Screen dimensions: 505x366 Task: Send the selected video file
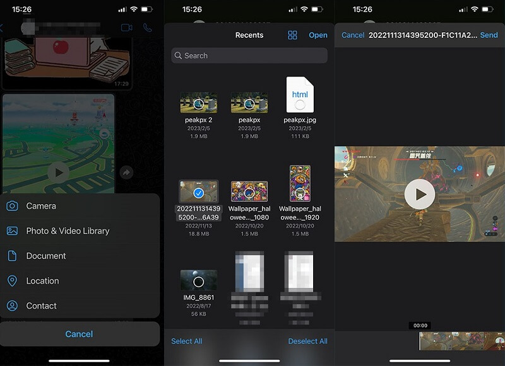(x=489, y=35)
